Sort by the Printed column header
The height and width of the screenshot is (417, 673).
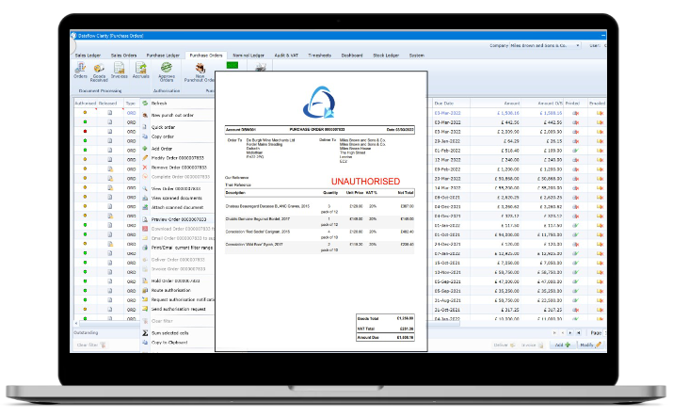572,104
